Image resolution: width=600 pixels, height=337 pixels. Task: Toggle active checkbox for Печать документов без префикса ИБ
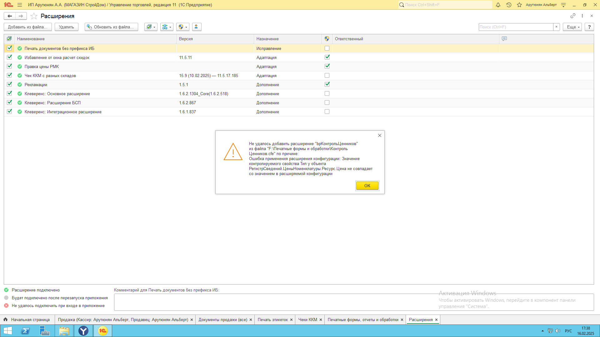pyautogui.click(x=9, y=48)
